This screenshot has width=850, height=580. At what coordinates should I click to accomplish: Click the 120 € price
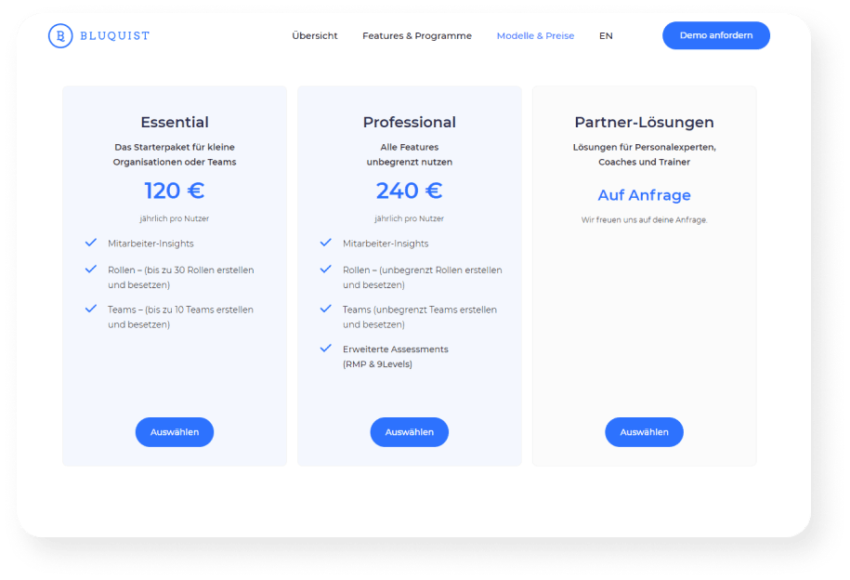(x=174, y=191)
